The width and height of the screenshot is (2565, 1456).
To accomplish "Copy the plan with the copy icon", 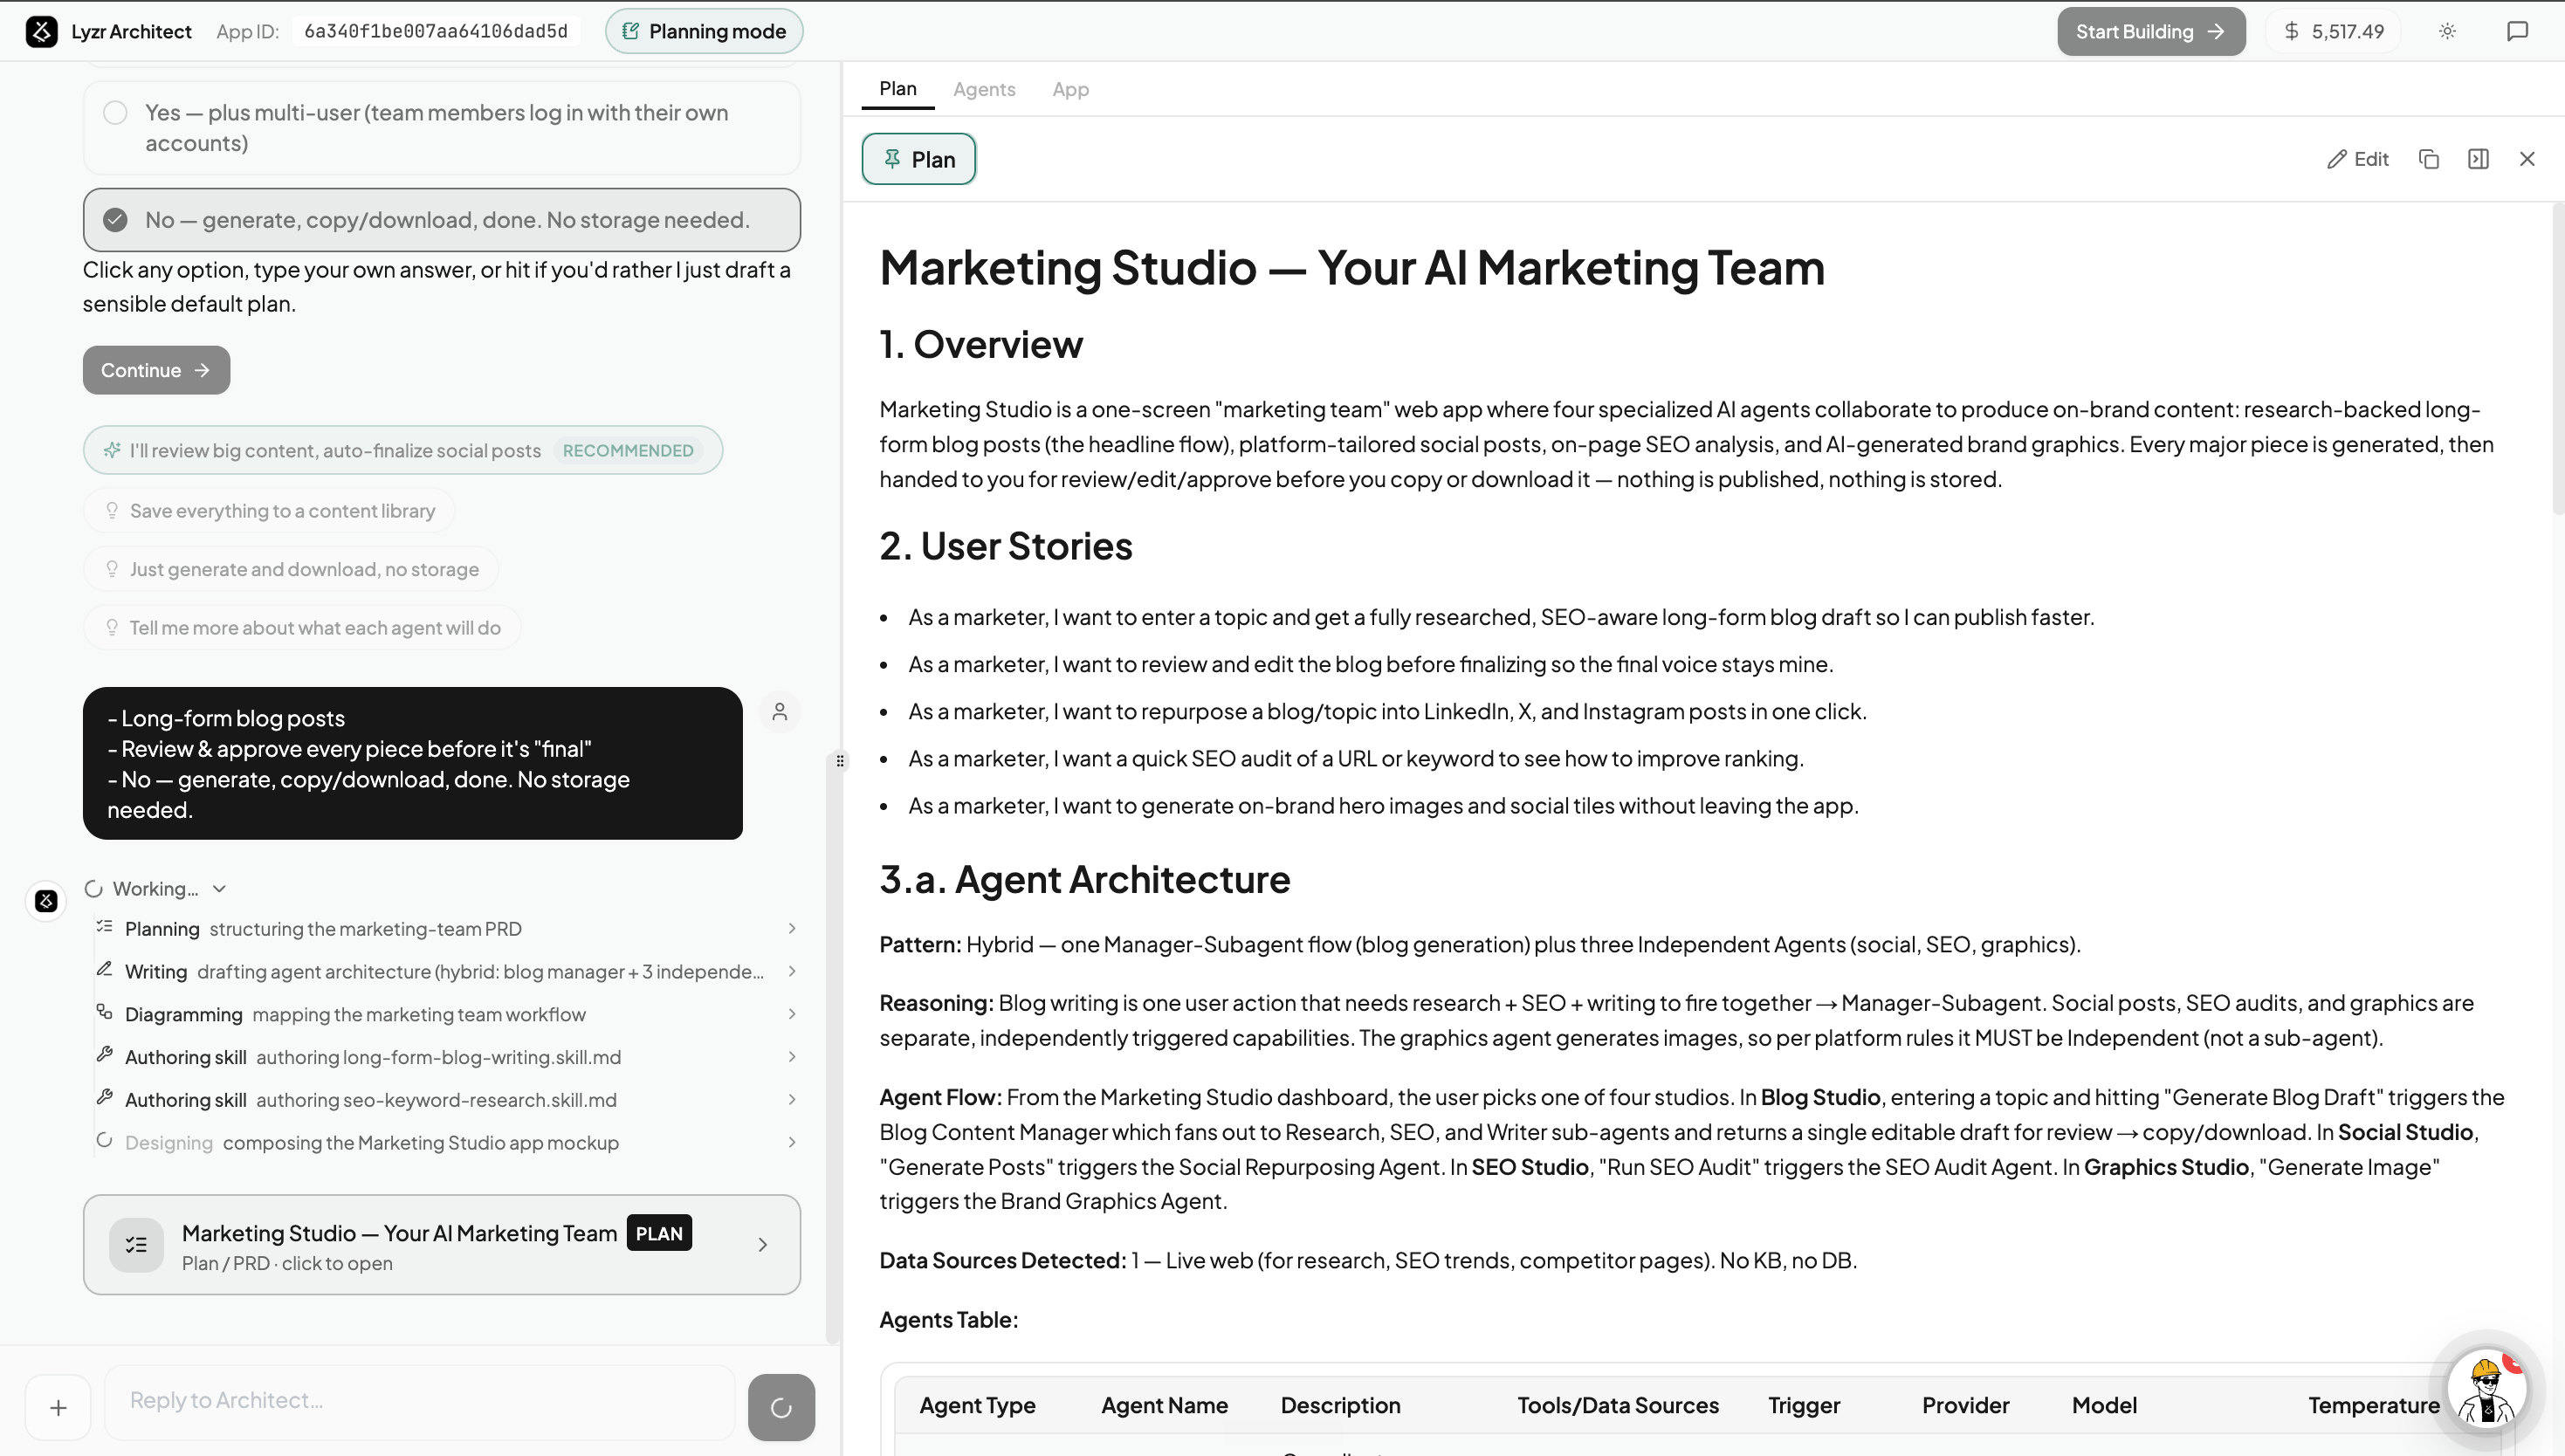I will click(2429, 159).
